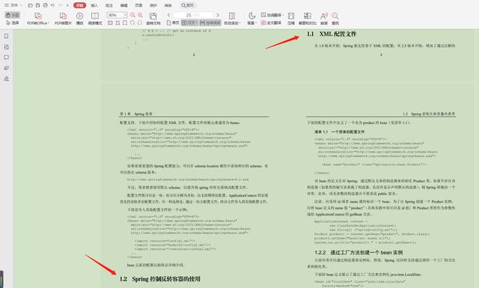The height and width of the screenshot is (288, 479).
Task: Open the comments panel in the left sidebar
Action: coord(7,58)
